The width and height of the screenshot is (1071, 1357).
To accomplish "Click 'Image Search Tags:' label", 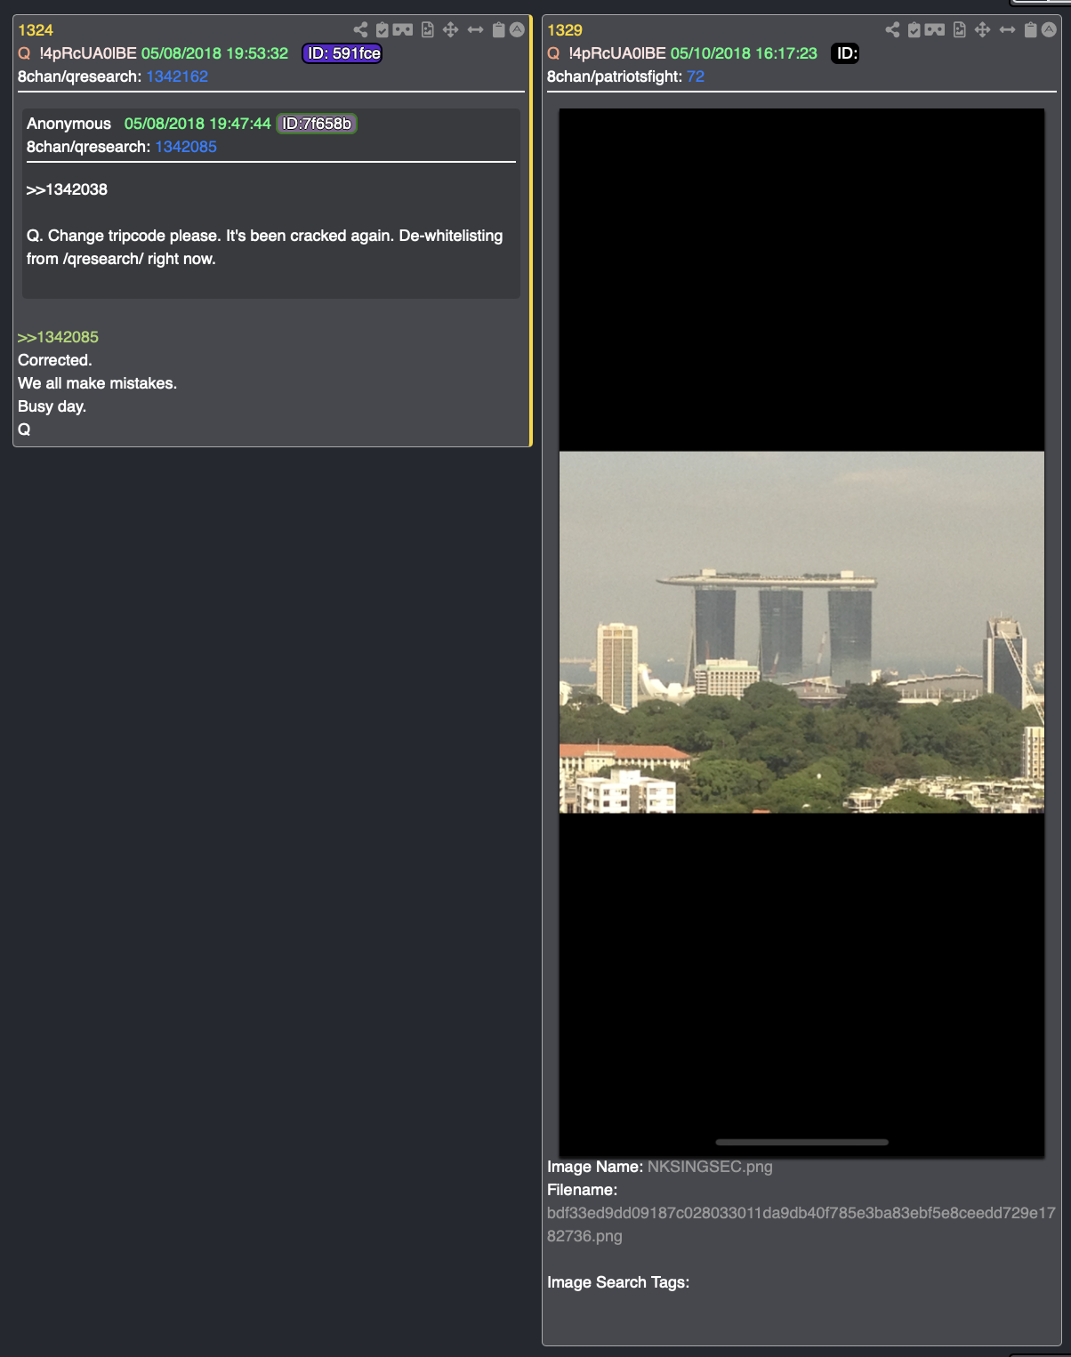I will tap(618, 1282).
